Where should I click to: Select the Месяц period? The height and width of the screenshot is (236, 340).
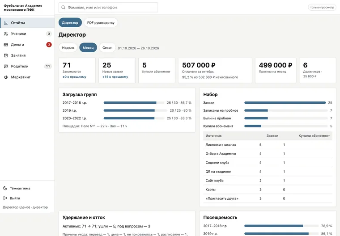click(88, 48)
